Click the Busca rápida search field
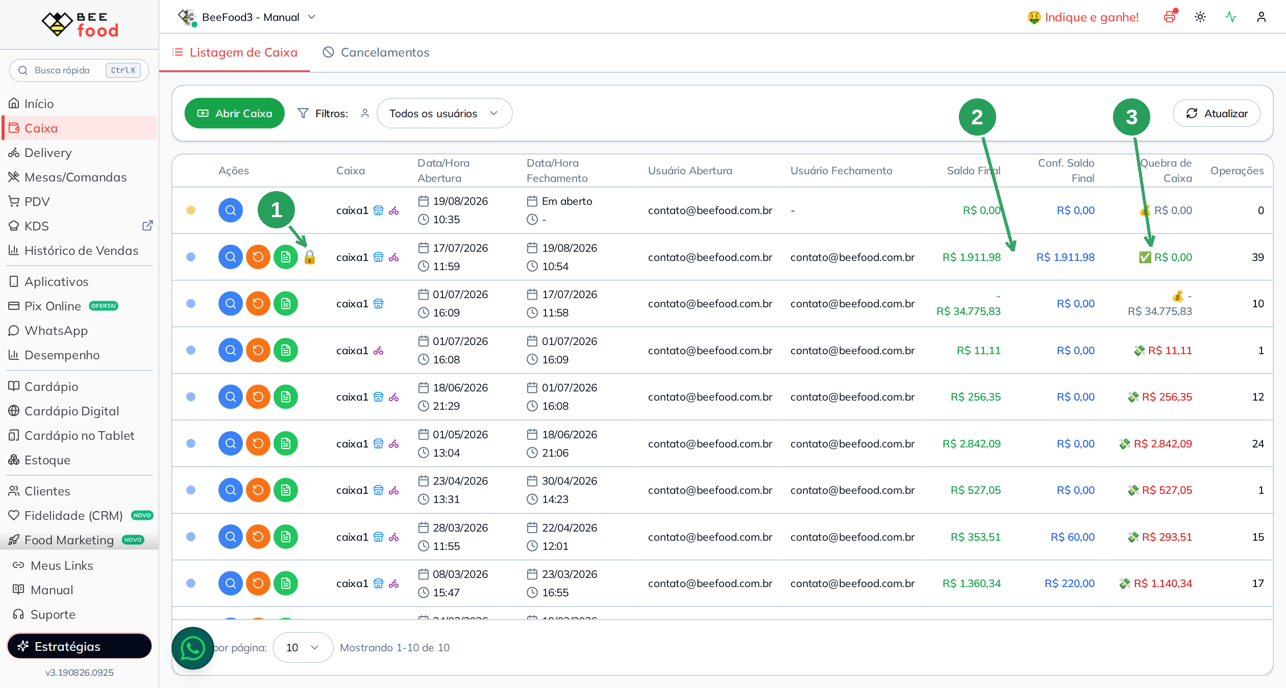Viewport: 1286px width, 688px height. [79, 70]
